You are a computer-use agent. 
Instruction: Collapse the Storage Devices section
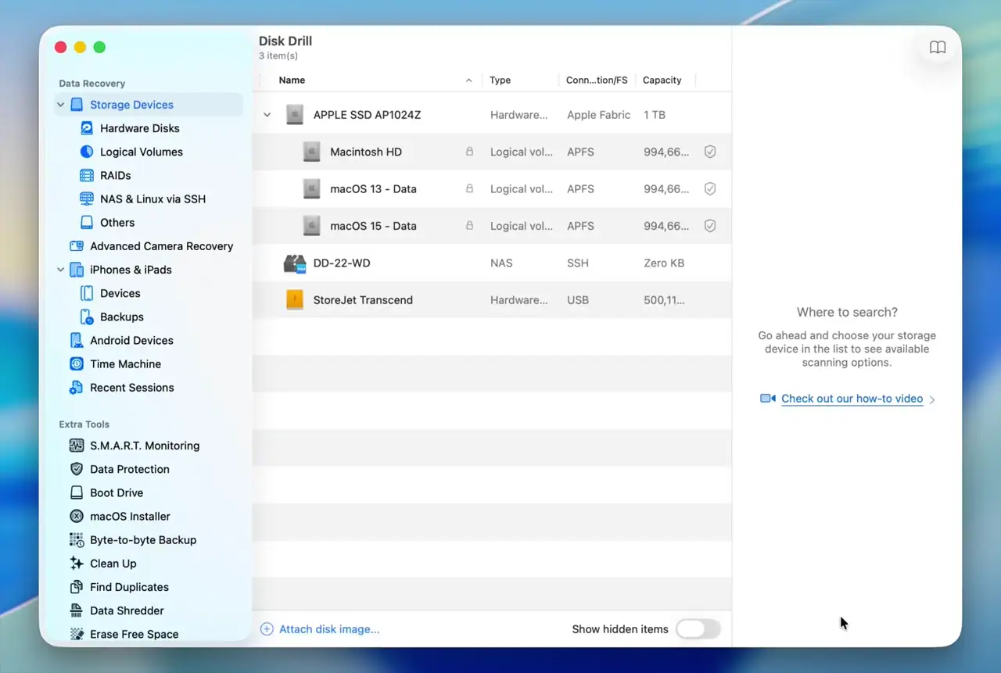click(60, 104)
